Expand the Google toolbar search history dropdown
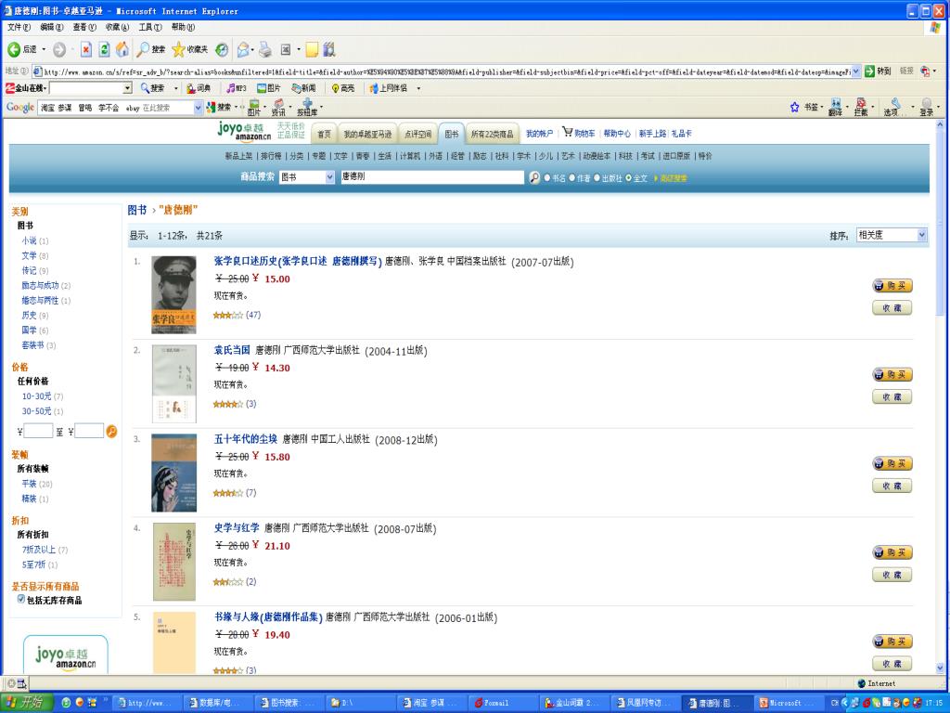950x713 pixels. pyautogui.click(x=199, y=108)
